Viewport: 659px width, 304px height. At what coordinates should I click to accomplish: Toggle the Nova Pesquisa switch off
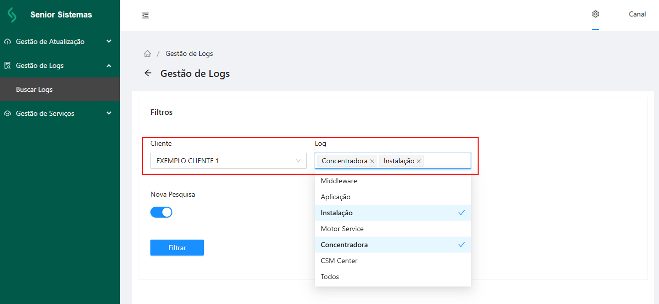pos(161,212)
